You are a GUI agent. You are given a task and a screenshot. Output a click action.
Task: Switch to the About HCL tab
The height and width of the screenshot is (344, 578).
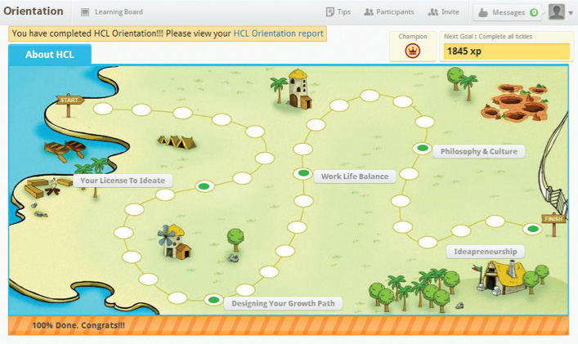coord(50,55)
